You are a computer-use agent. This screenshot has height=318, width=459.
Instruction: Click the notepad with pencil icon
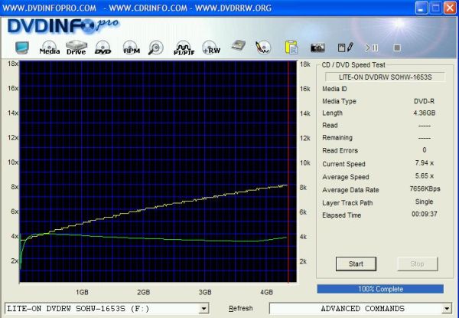click(346, 48)
